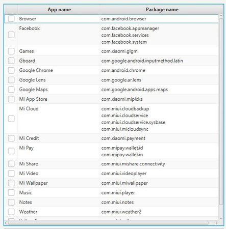
Task: Click com.miui.micloudsync package text
Action: click(125, 129)
